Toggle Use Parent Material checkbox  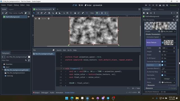pyautogui.click(x=162, y=92)
